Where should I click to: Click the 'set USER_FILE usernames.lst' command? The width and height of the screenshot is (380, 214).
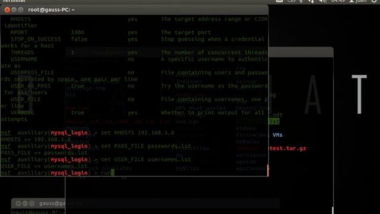click(x=146, y=159)
